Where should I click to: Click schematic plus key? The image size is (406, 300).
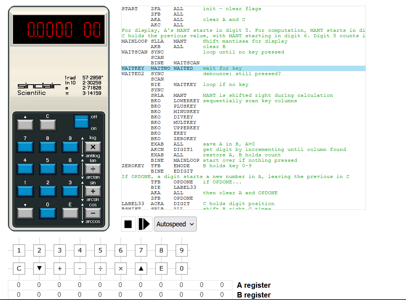click(x=60, y=269)
